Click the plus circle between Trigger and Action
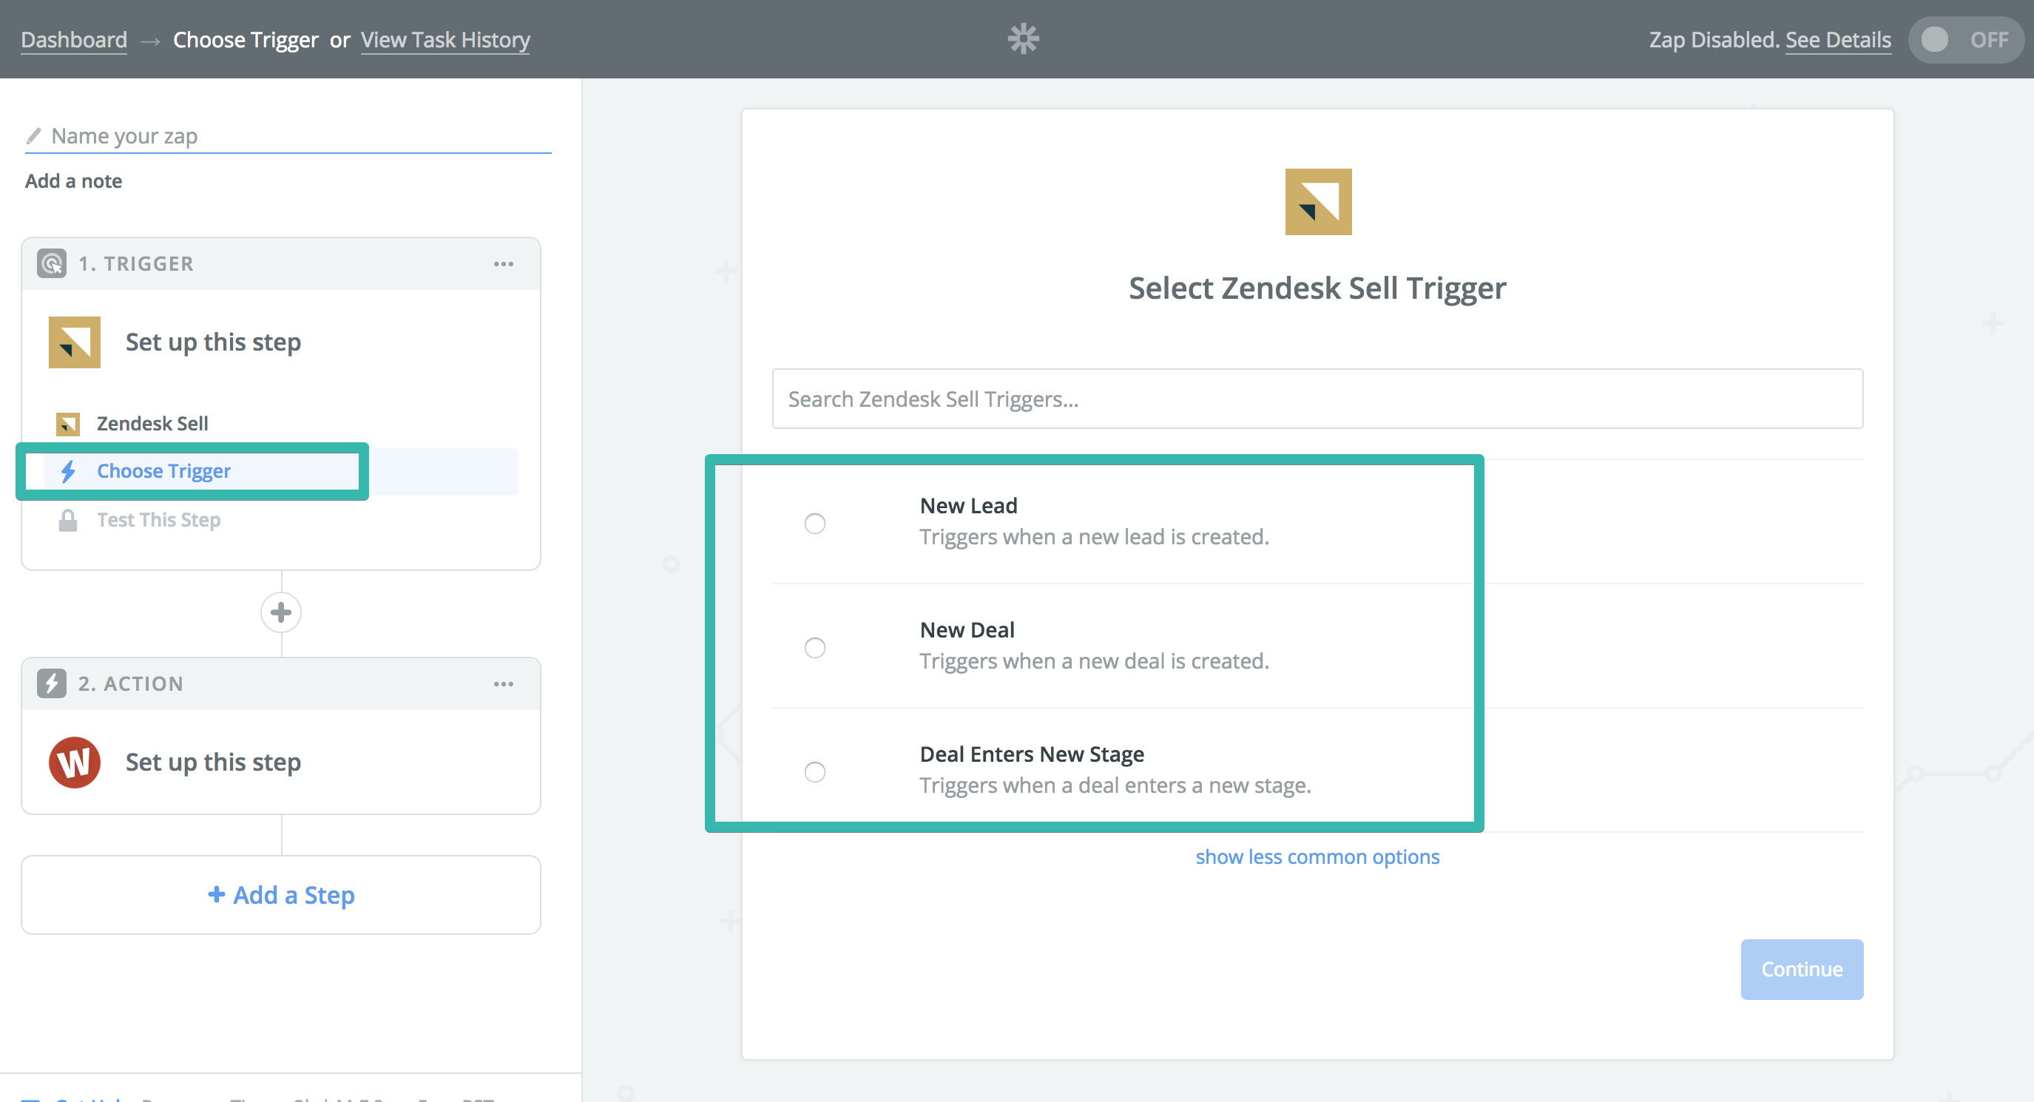The width and height of the screenshot is (2034, 1102). [x=280, y=612]
